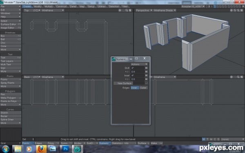The image size is (245, 153).
Task: Click the LightWave Modeler taskbar icon
Action: point(77,149)
